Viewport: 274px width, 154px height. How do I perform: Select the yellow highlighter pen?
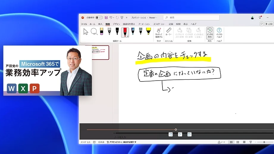point(148,32)
